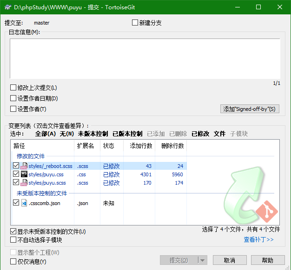Click the 提交(O) commit button
The image size is (291, 270).
[x=179, y=260]
